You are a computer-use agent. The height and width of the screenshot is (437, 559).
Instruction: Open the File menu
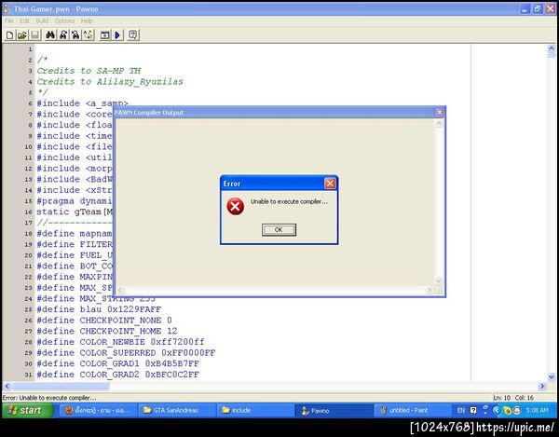9,20
